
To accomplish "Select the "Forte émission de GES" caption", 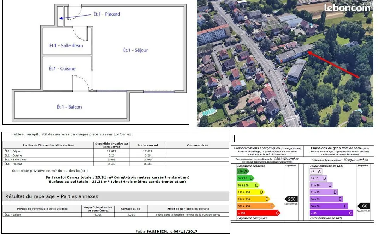I will (x=326, y=218).
